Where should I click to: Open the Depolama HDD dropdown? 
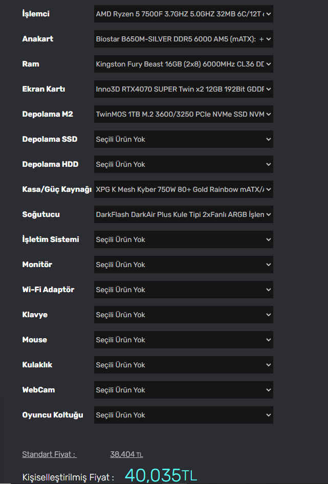183,164
